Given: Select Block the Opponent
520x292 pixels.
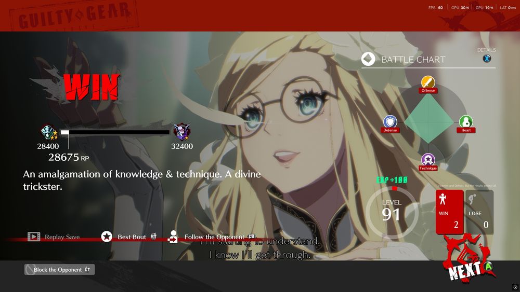Looking at the screenshot, I should pyautogui.click(x=59, y=270).
